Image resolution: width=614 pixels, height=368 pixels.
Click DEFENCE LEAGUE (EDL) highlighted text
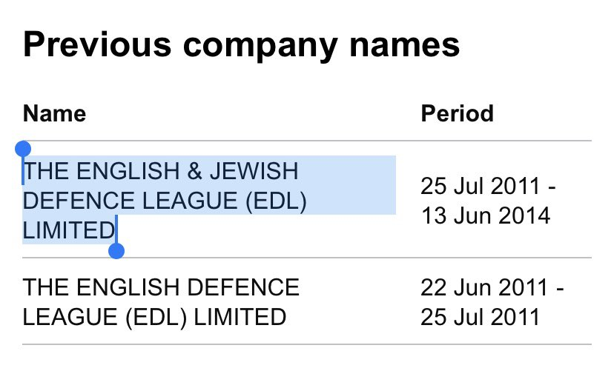[x=165, y=201]
